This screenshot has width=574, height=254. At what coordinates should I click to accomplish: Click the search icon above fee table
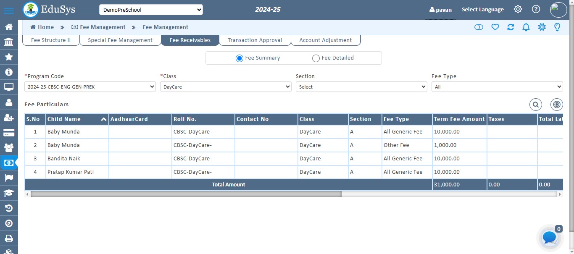click(535, 105)
